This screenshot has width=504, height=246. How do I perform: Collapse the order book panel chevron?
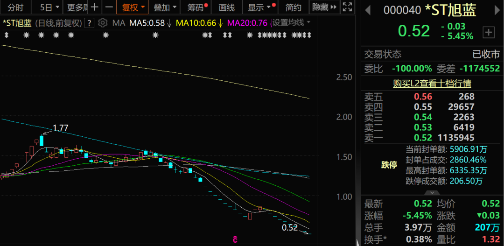click(x=432, y=193)
